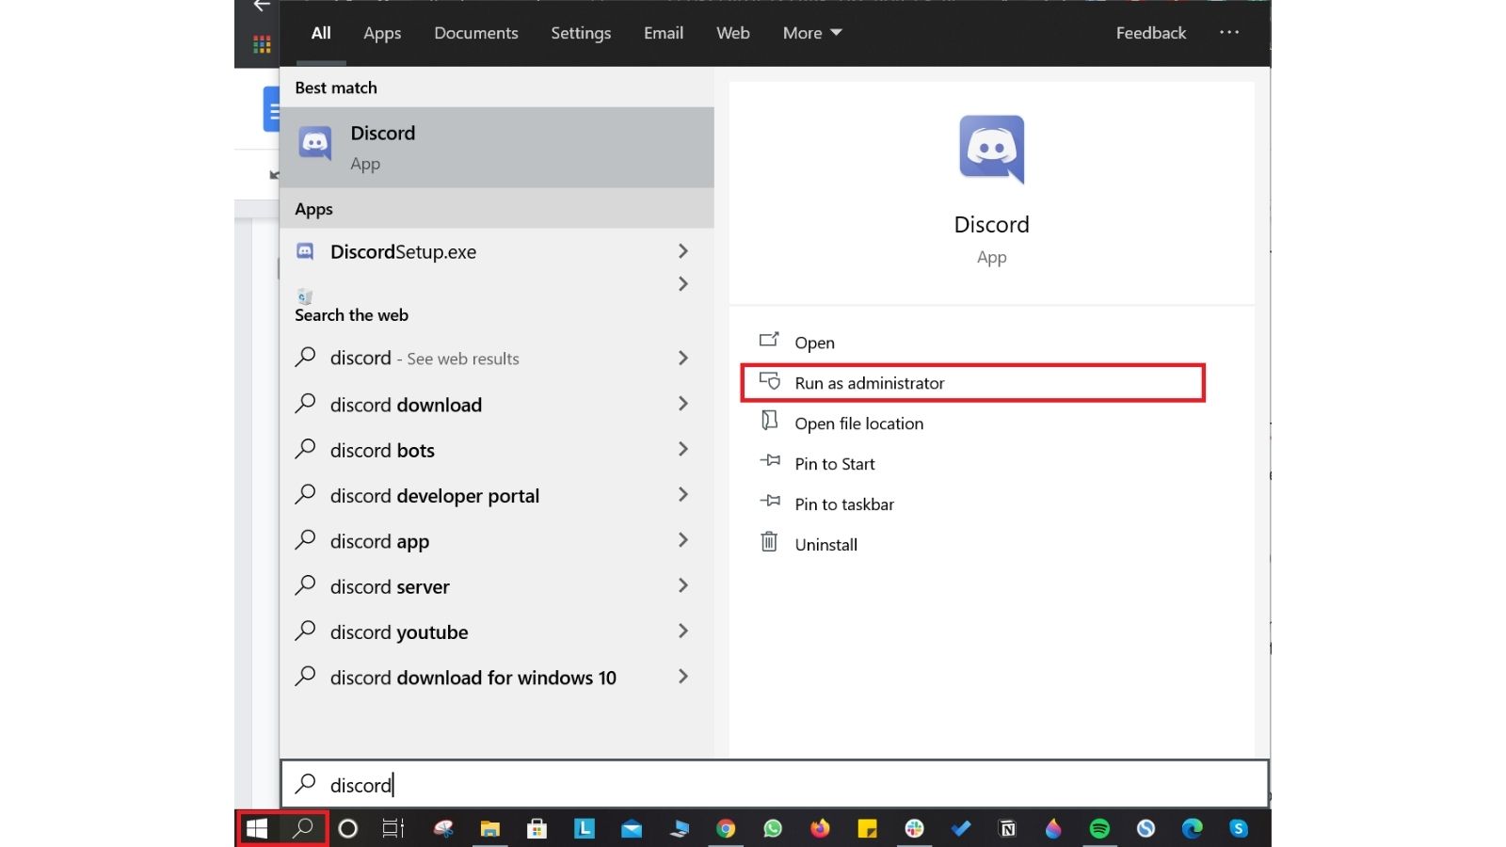Viewport: 1506px width, 847px height.
Task: Click Run as administrator for Discord
Action: tap(972, 383)
